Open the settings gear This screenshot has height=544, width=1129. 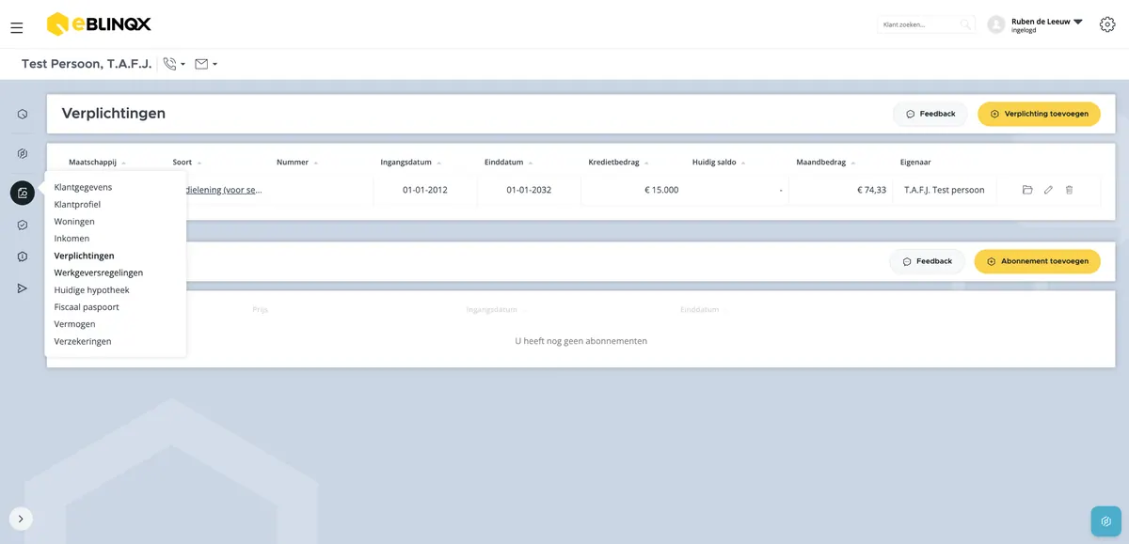point(1107,24)
